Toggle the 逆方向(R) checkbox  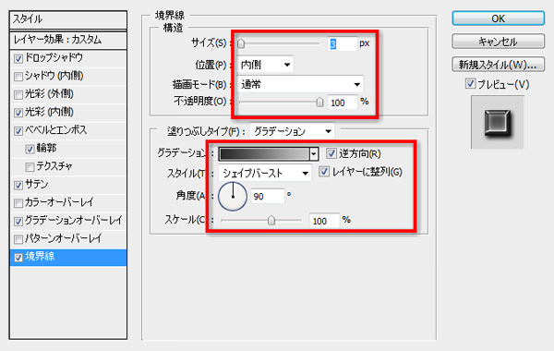tap(331, 153)
